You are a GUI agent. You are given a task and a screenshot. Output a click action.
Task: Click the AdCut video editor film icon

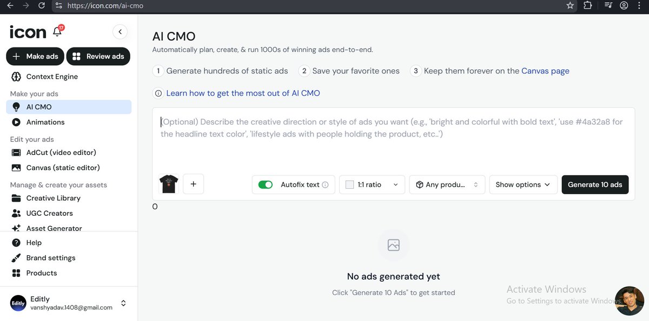click(16, 153)
